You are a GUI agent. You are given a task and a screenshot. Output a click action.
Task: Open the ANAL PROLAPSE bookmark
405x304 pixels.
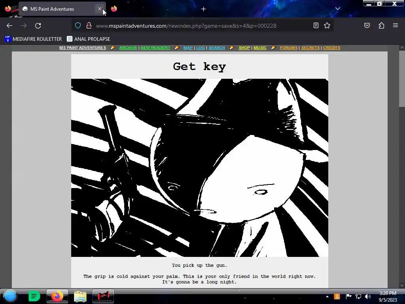[88, 39]
